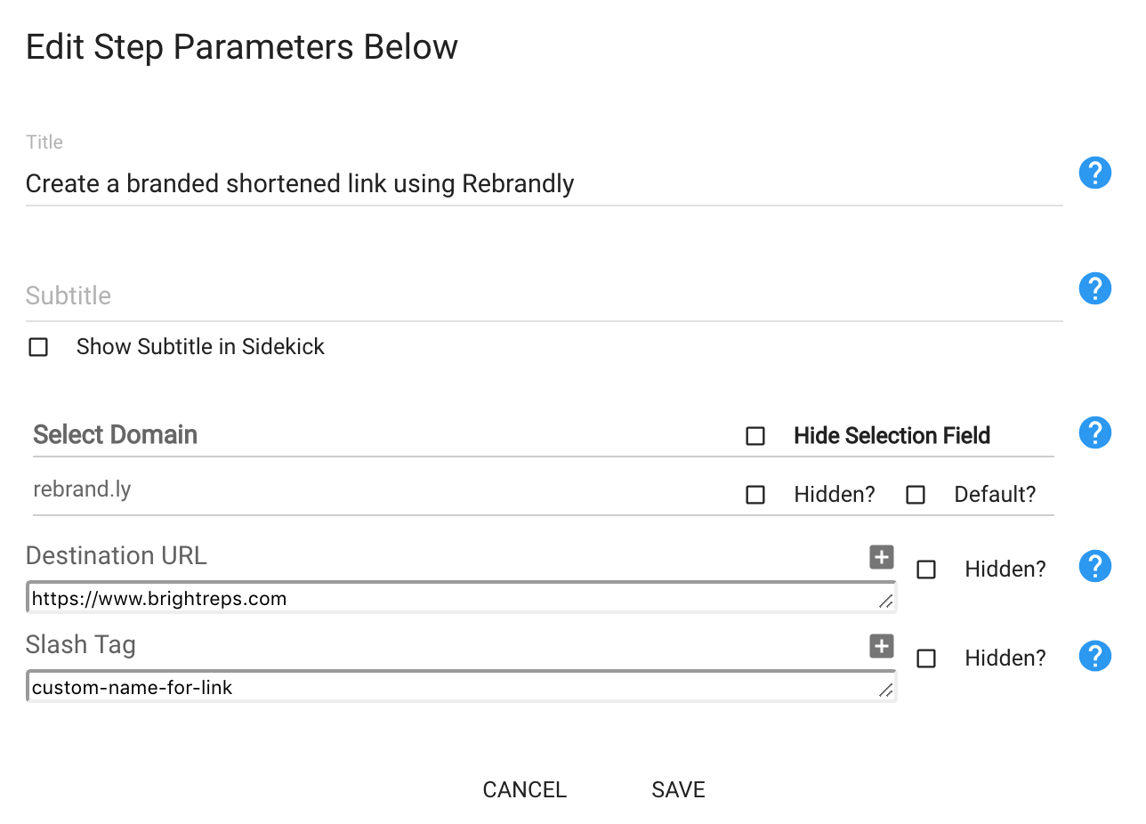This screenshot has height=824, width=1146.
Task: Open help icon next to Title field
Action: coord(1095,173)
